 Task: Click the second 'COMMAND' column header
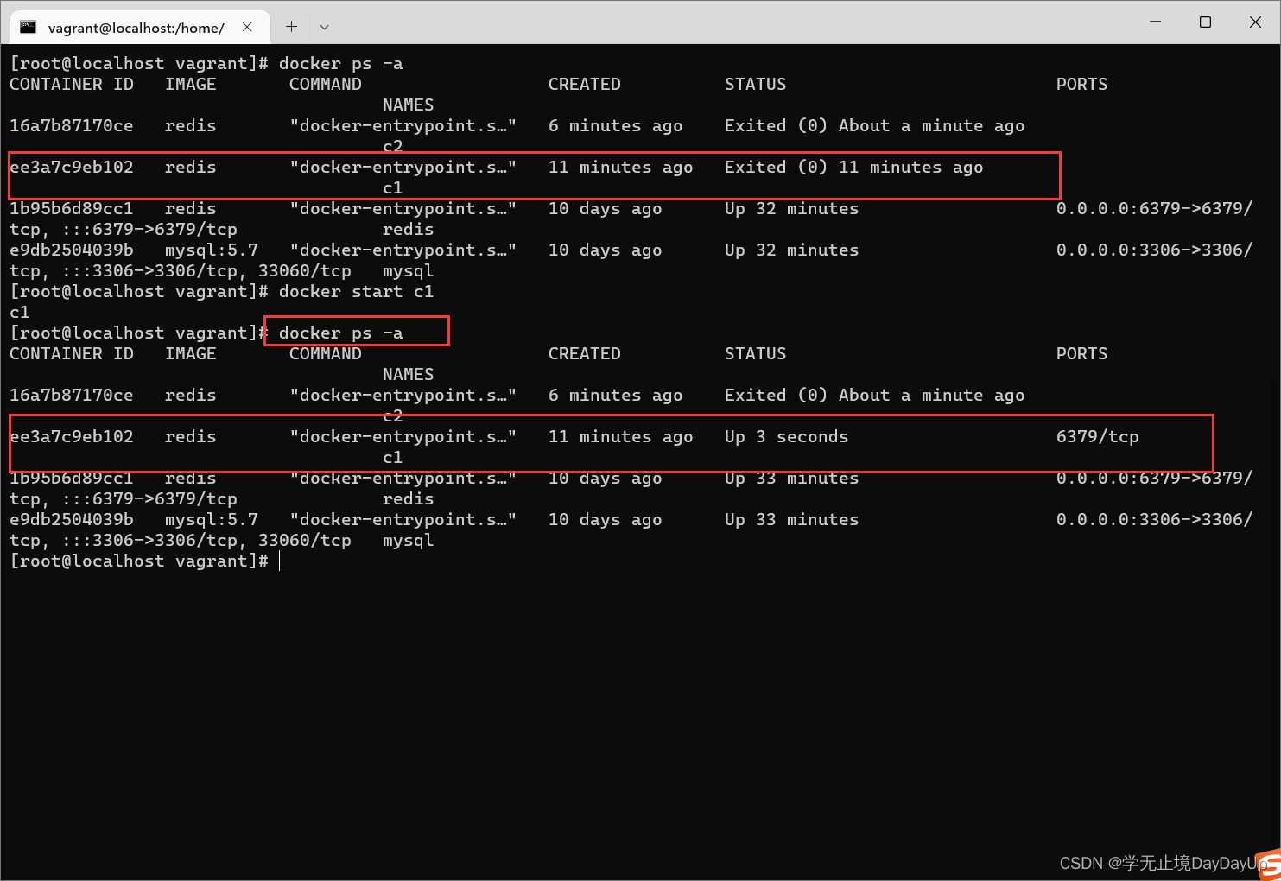(325, 354)
